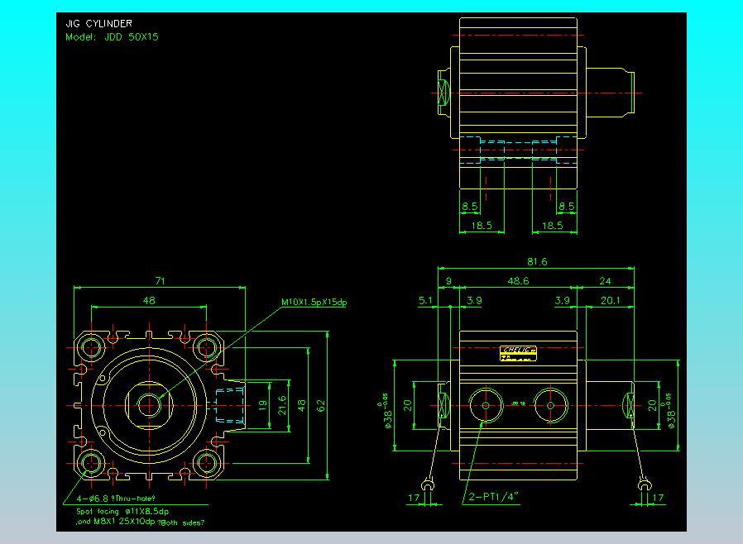Click the M10X1.5pX15dp thread callout

point(314,302)
